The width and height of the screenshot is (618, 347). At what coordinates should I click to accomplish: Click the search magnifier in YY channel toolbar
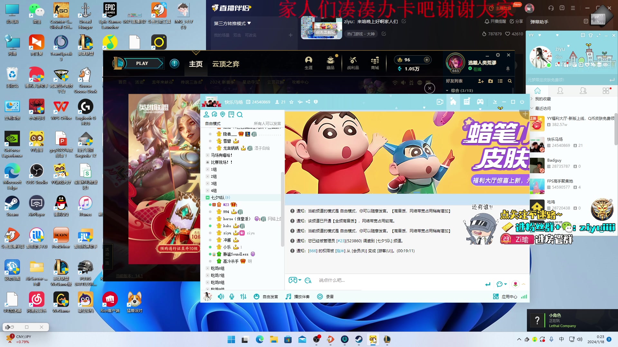tap(240, 115)
